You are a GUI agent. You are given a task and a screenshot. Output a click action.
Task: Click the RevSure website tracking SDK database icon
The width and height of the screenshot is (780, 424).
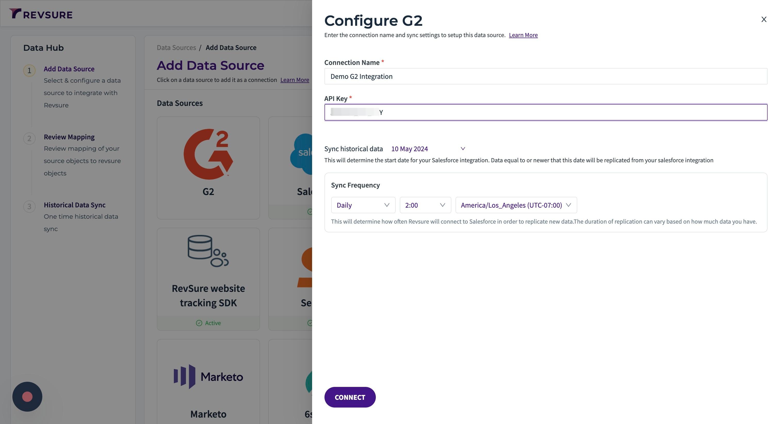click(208, 251)
